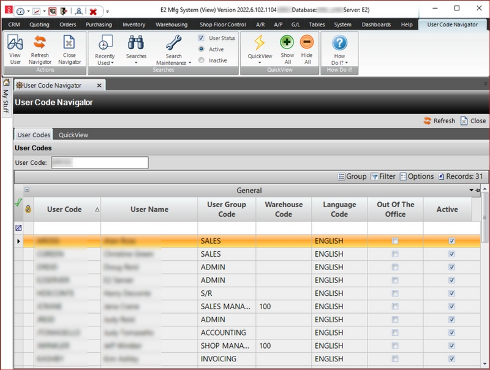
Task: Click the User Name filter row cell
Action: click(149, 228)
